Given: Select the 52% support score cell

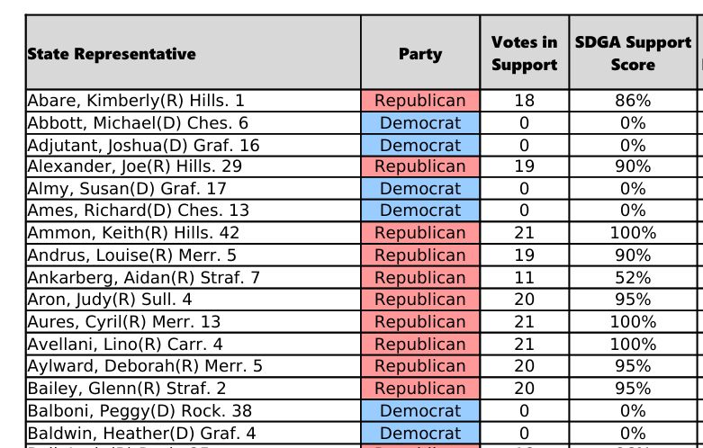Looking at the screenshot, I should point(633,278).
